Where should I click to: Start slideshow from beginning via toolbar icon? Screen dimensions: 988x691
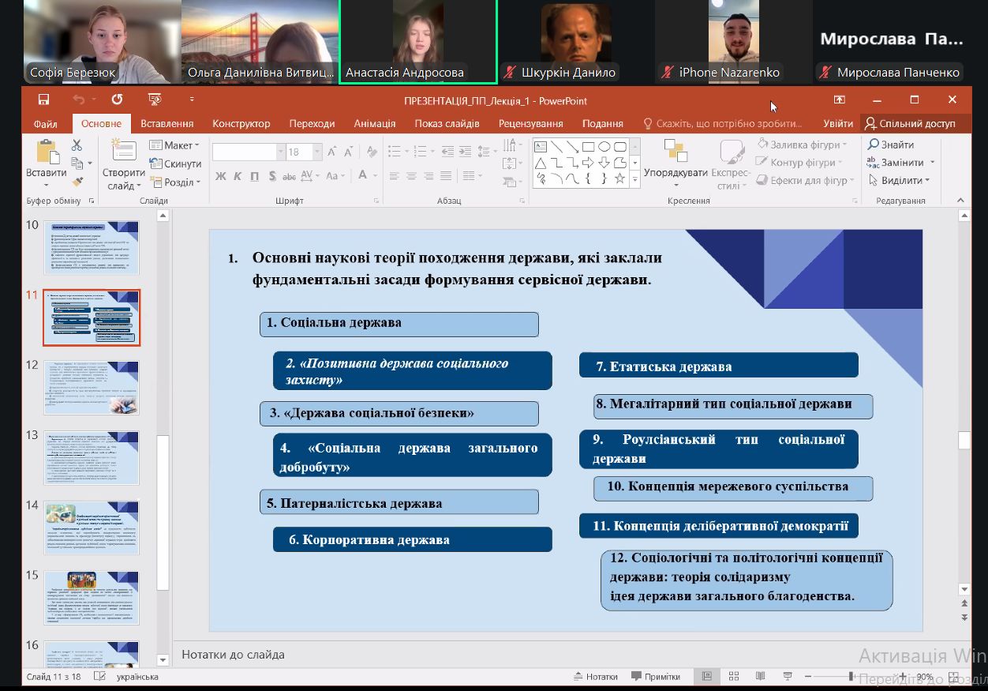pyautogui.click(x=155, y=100)
